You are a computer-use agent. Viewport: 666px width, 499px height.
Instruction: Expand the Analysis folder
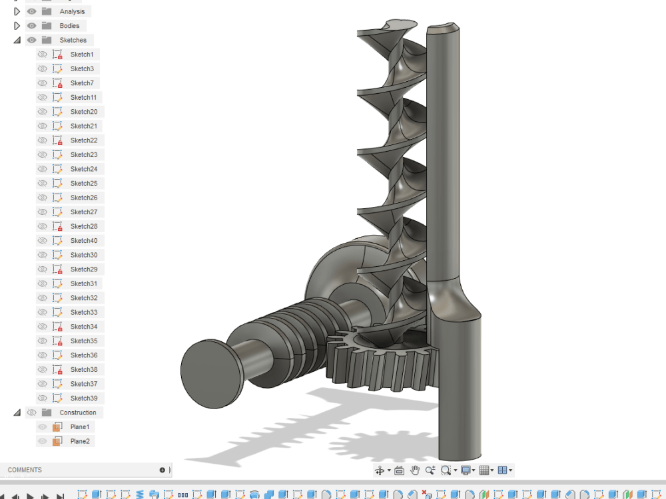[x=17, y=11]
